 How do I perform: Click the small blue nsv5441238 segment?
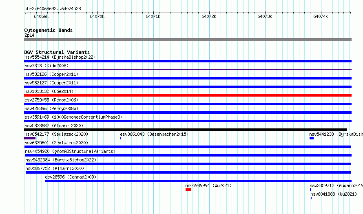point(312,138)
